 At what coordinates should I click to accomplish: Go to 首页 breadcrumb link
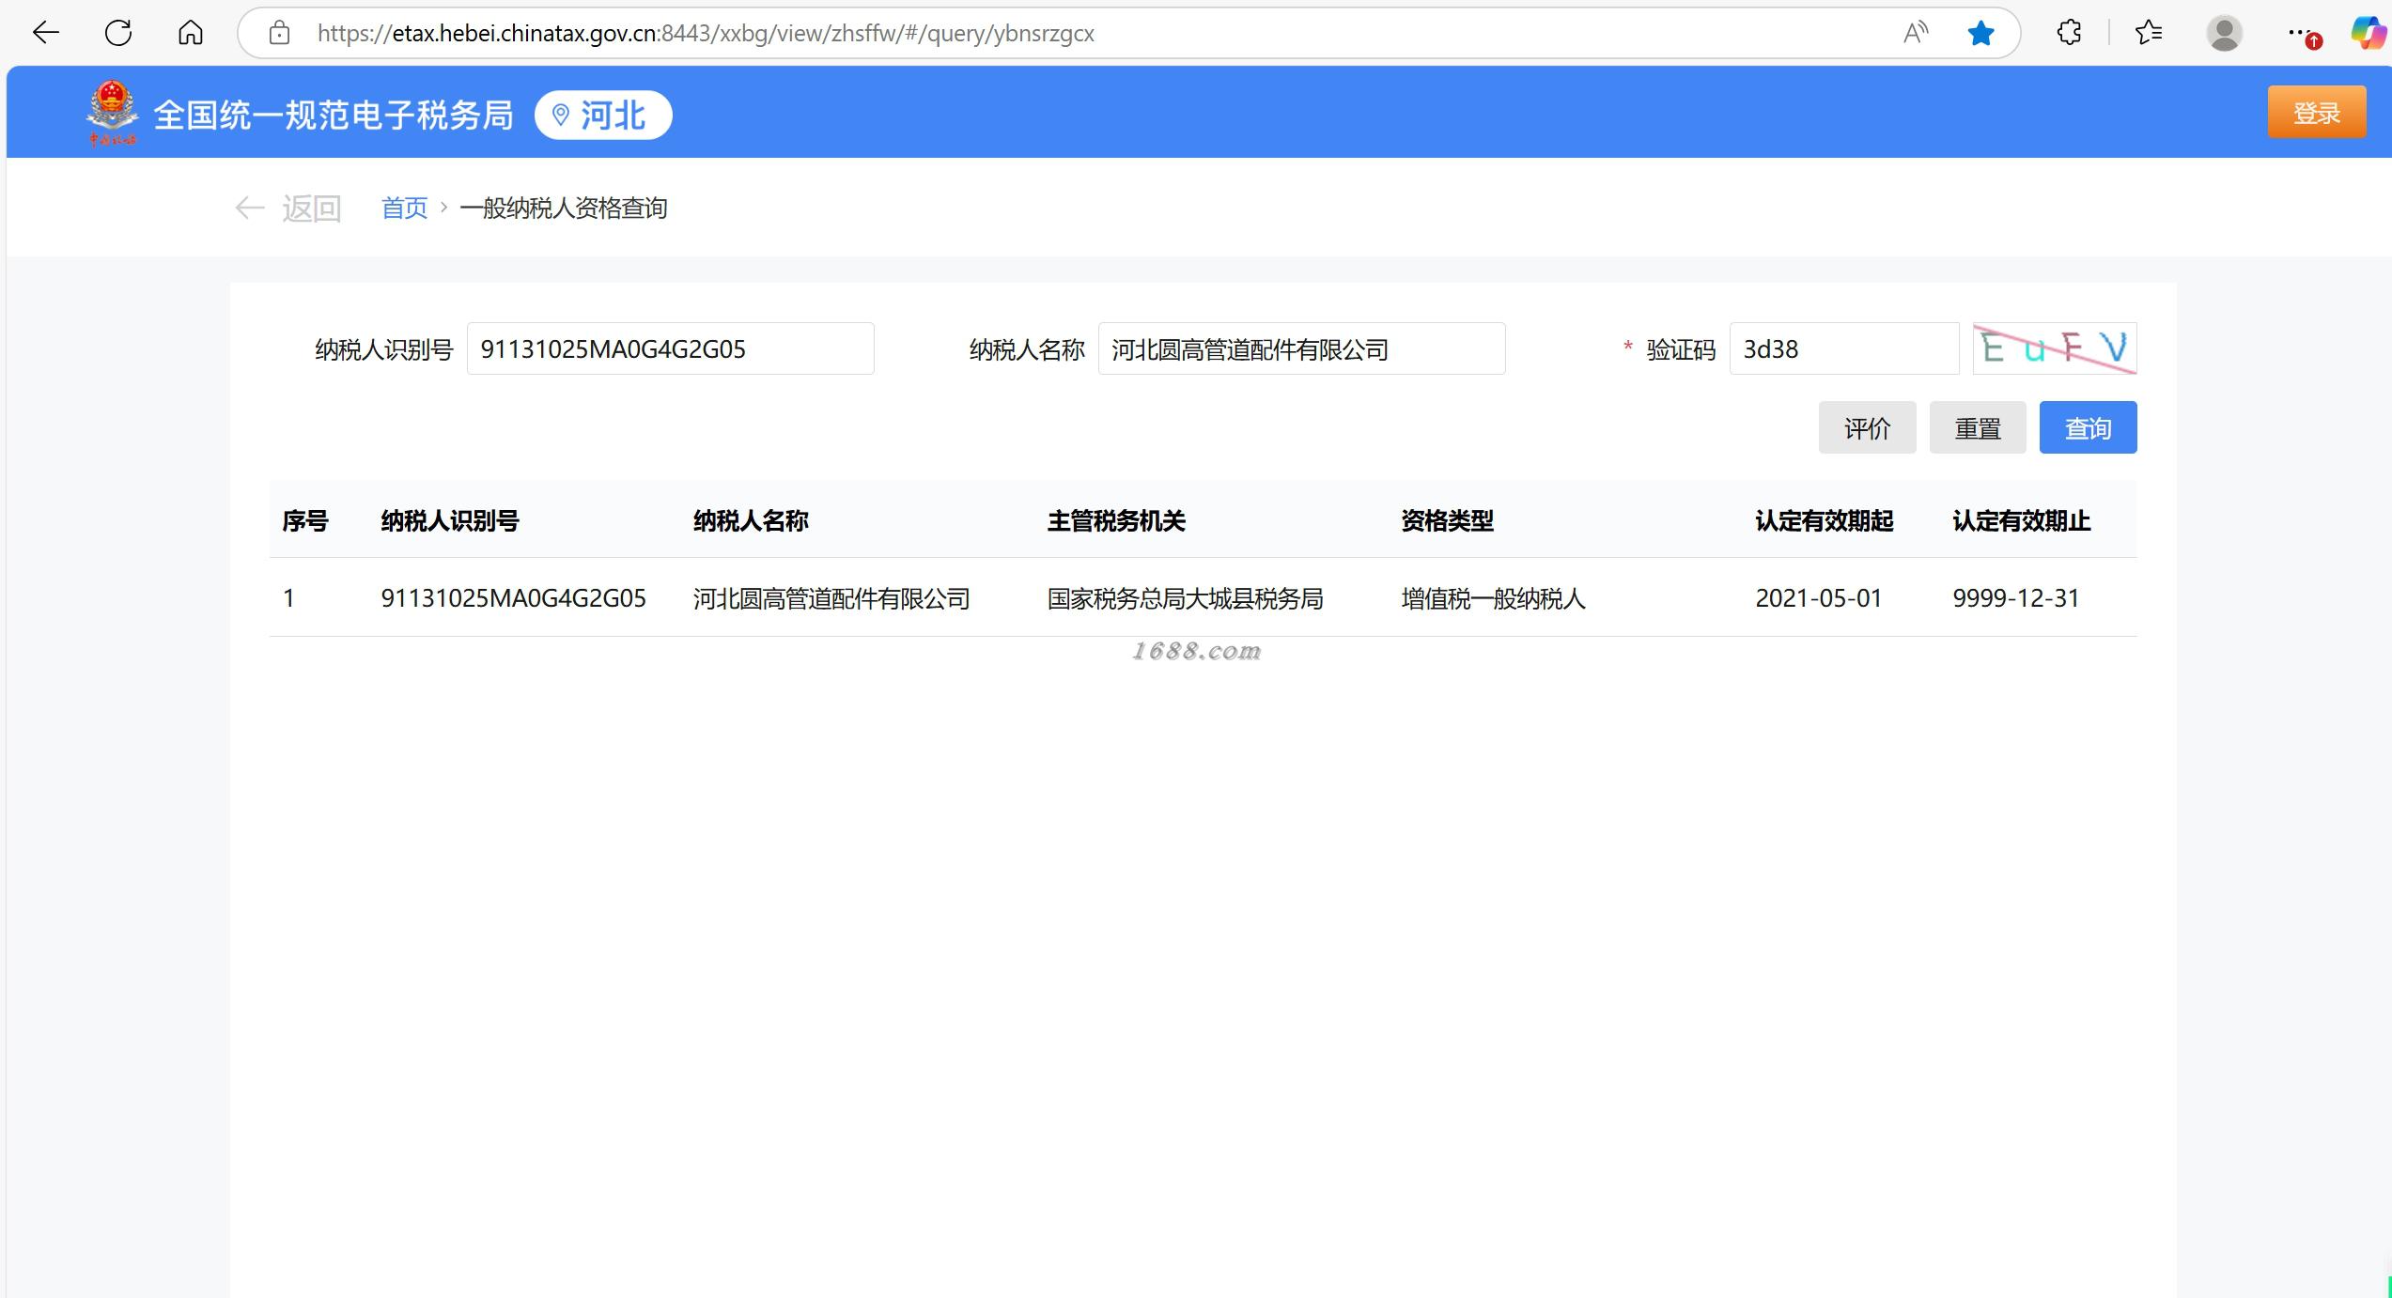tap(404, 208)
